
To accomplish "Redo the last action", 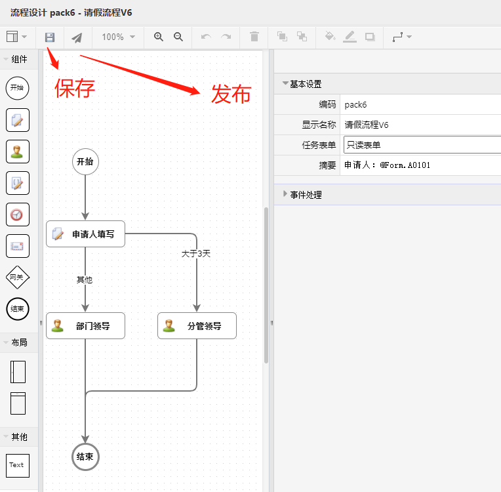I will pyautogui.click(x=226, y=37).
